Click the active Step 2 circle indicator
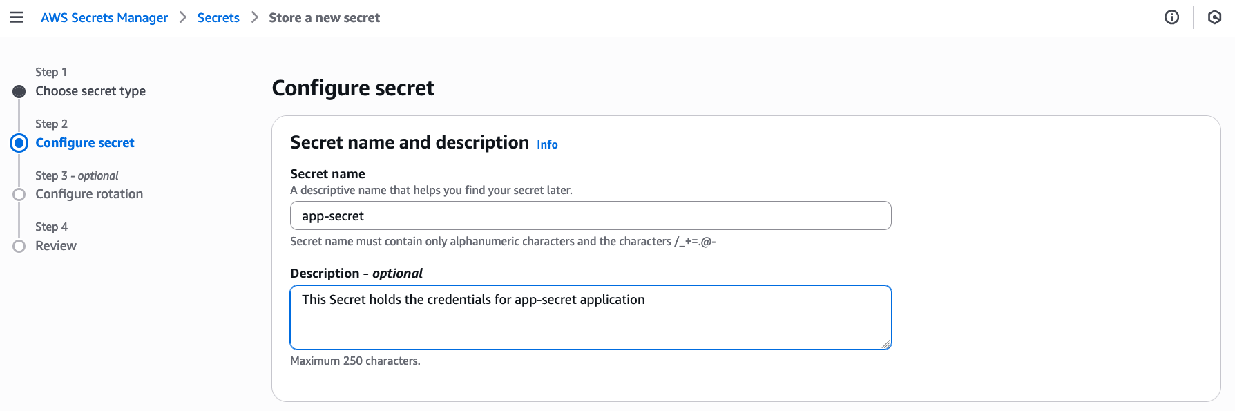 click(19, 143)
